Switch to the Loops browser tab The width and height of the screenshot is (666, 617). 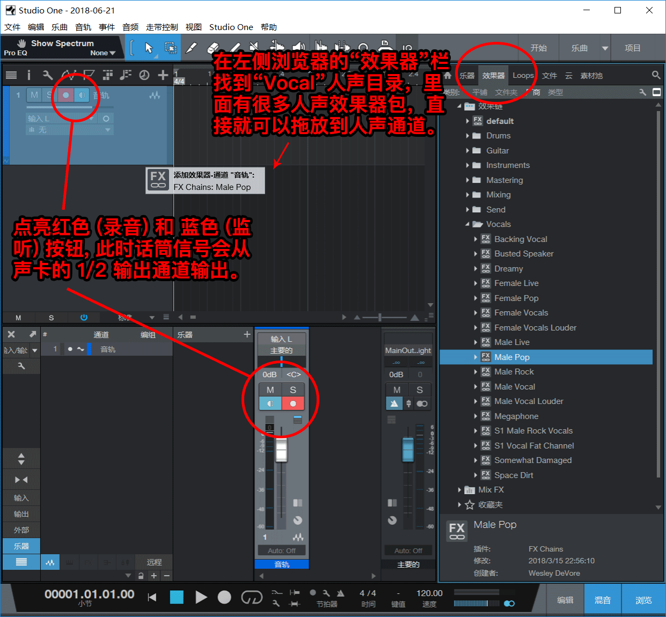tap(523, 75)
